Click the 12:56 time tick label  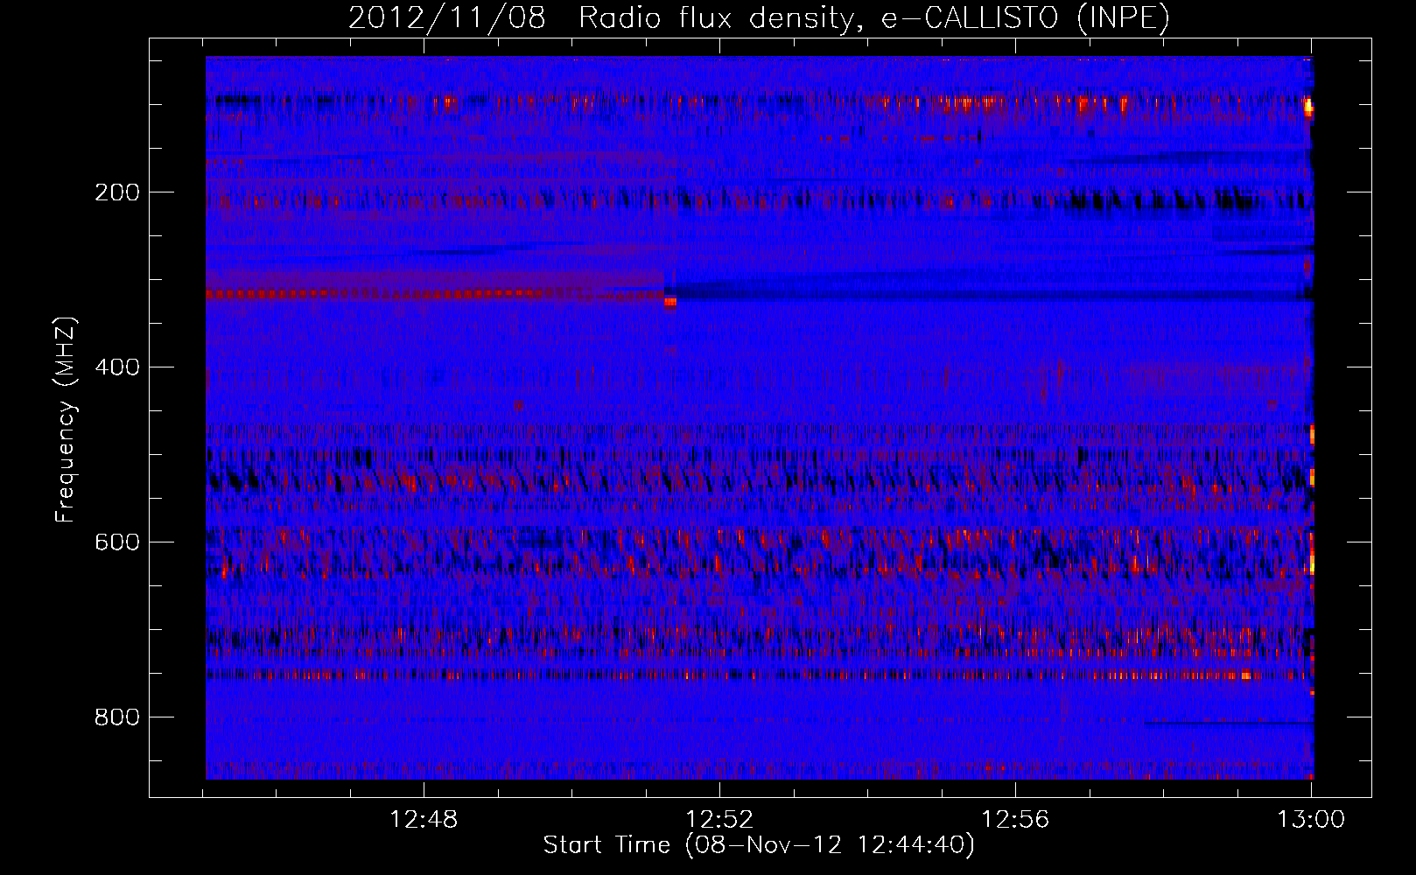pos(1015,820)
